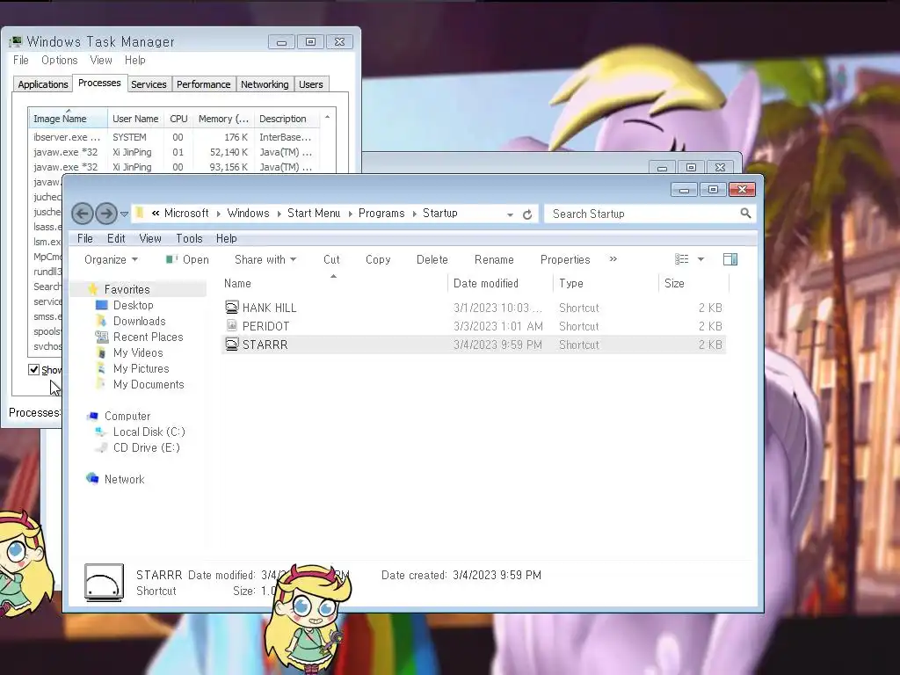The width and height of the screenshot is (900, 675).
Task: Refresh the Startup folder view
Action: coord(527,214)
